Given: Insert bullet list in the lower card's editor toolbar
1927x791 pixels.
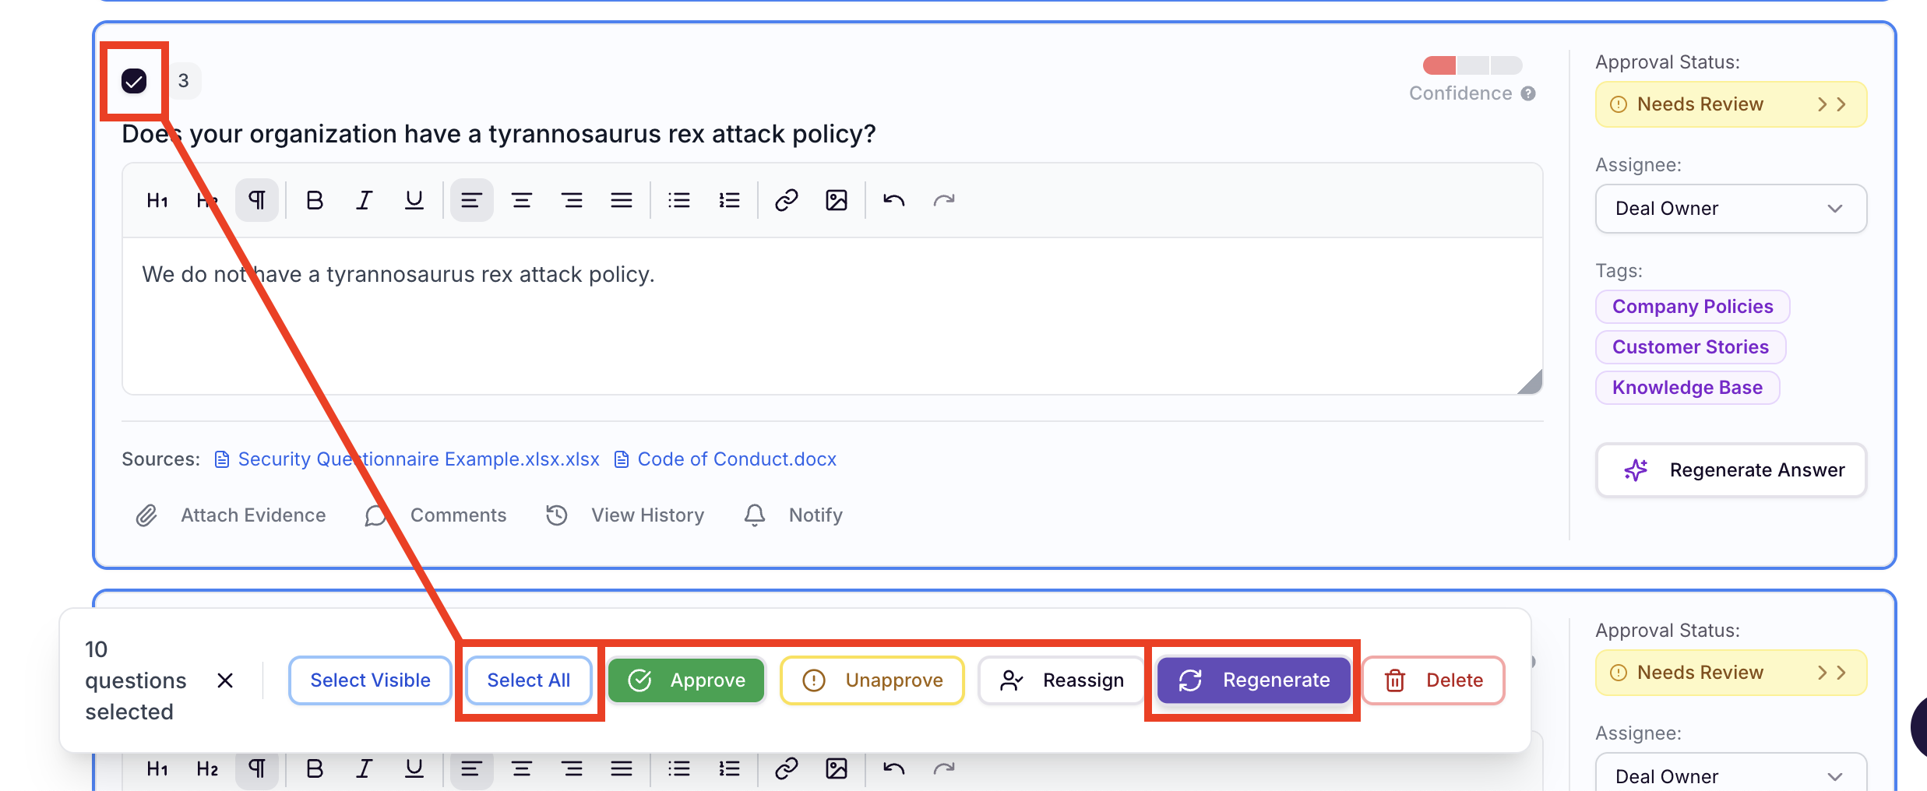Looking at the screenshot, I should [679, 769].
